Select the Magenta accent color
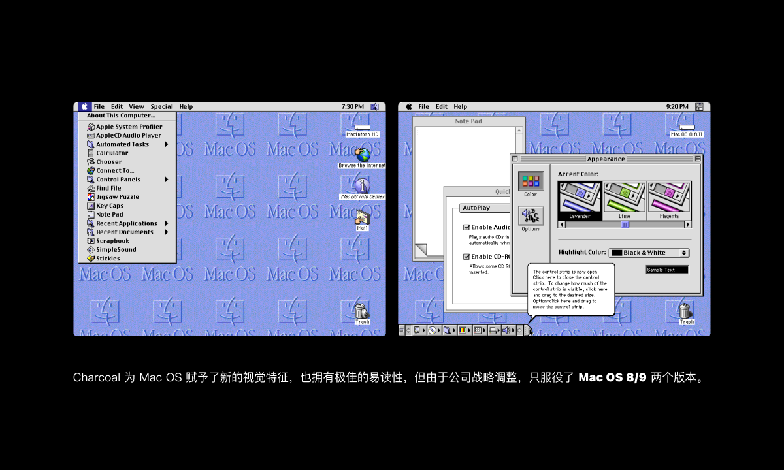The width and height of the screenshot is (784, 470). 669,201
